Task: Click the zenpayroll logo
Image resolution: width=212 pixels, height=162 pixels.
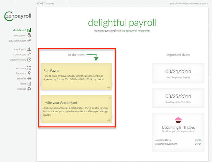Action: [x=18, y=16]
